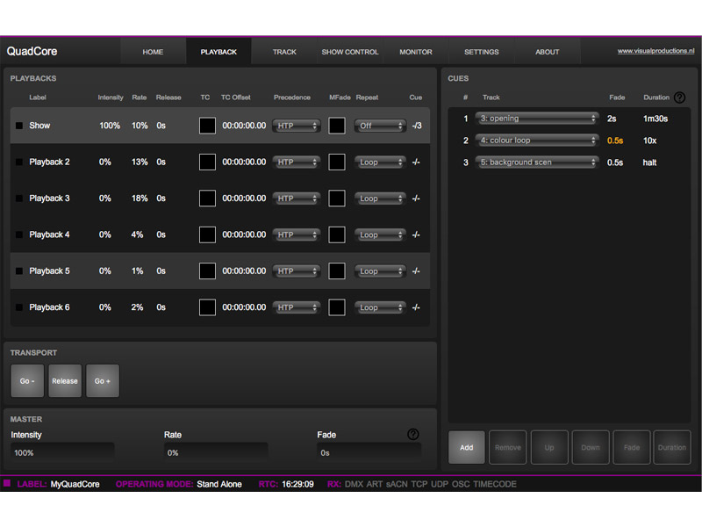Check Playback 4's selection checkbox
Viewport: 702px width, 527px height.
coord(19,235)
